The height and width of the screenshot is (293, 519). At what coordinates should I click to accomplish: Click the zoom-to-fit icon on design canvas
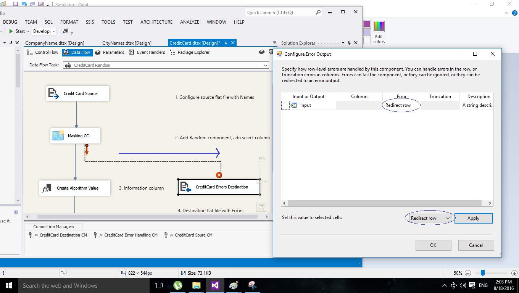tap(261, 207)
